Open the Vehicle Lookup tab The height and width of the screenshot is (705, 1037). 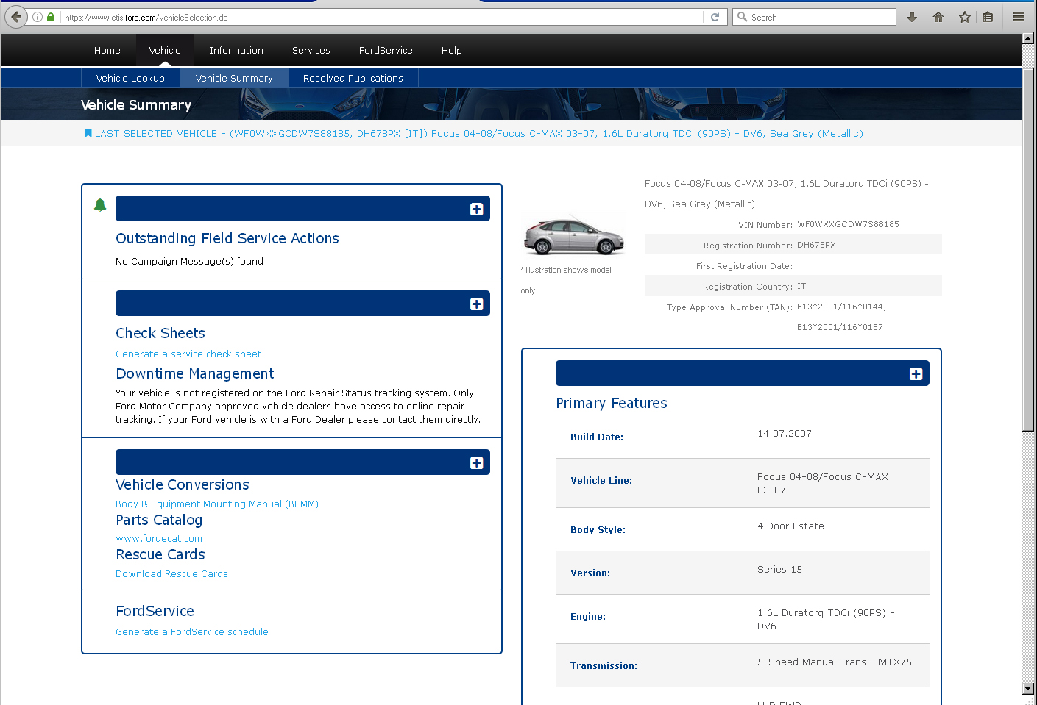click(x=130, y=79)
